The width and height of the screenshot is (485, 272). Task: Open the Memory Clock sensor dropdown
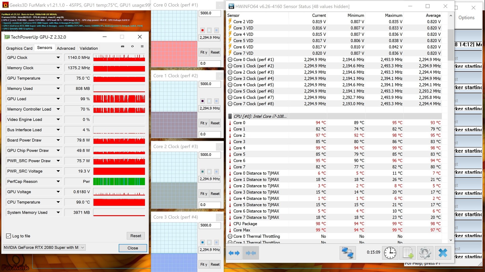(x=58, y=68)
